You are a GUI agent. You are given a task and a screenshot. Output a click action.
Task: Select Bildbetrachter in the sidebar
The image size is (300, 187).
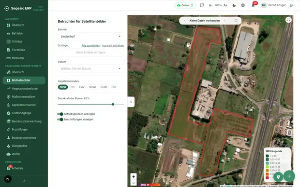(x=24, y=80)
